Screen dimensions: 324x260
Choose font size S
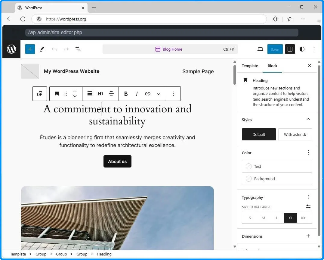(250, 218)
